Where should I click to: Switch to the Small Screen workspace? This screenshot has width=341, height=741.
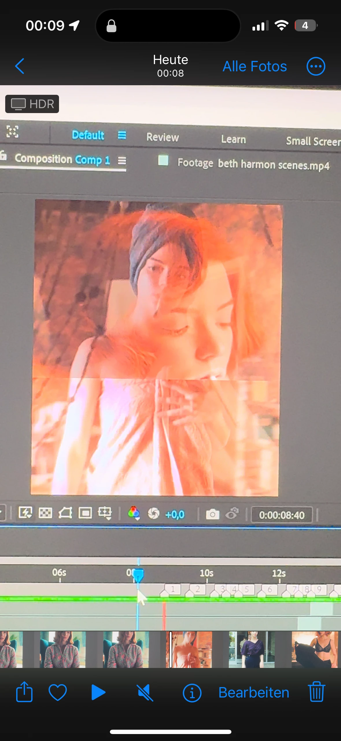(313, 141)
